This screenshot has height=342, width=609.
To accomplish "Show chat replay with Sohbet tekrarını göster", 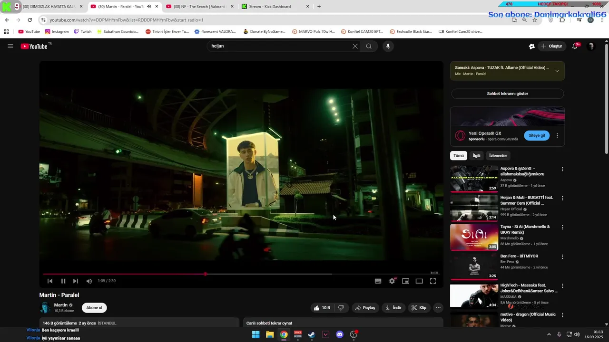I will point(507,94).
